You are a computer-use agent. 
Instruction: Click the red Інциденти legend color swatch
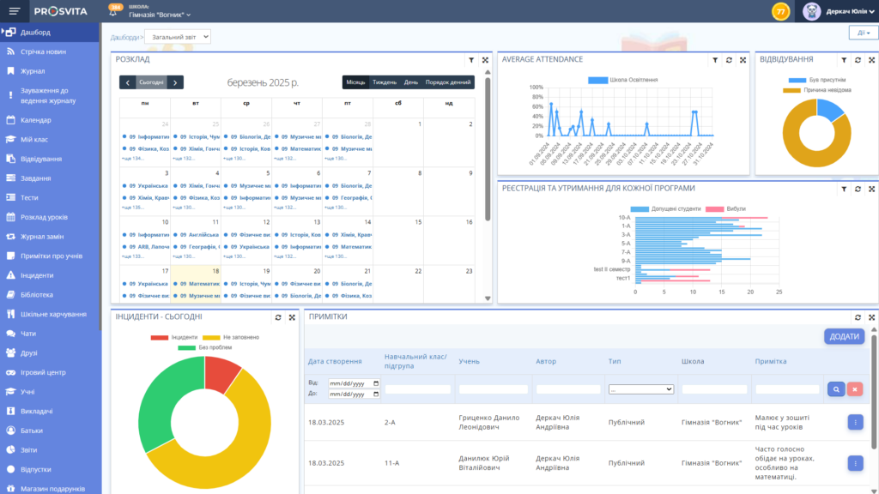159,337
